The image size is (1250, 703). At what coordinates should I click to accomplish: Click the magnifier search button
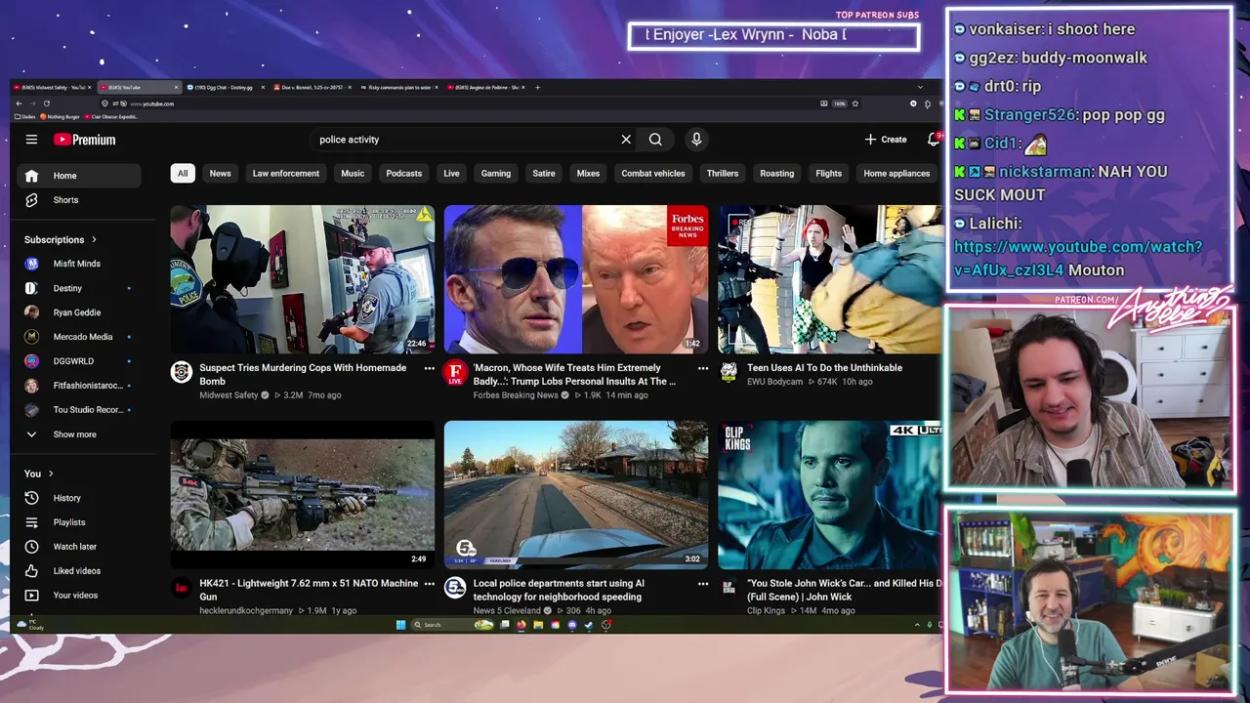click(655, 140)
